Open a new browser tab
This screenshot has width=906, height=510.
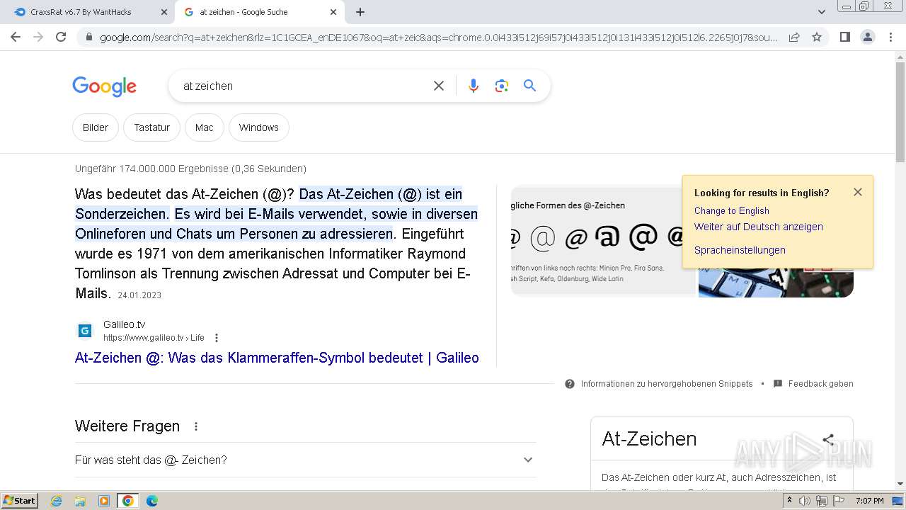pos(360,12)
